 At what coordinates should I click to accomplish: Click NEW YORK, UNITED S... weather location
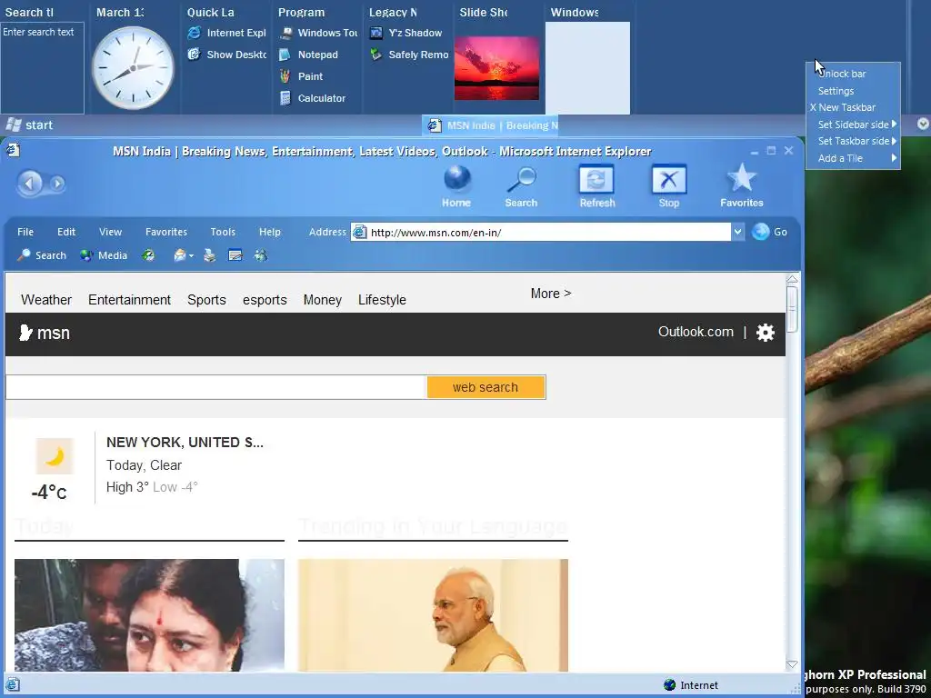[x=185, y=443]
